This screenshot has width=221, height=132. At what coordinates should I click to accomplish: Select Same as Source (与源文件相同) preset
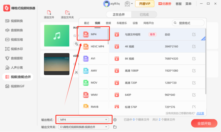click(x=157, y=35)
